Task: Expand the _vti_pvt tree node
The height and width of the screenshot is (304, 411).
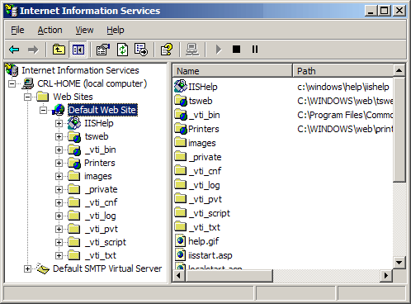Action: pos(59,229)
